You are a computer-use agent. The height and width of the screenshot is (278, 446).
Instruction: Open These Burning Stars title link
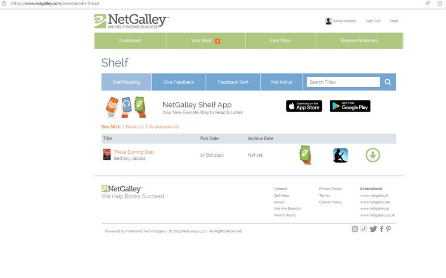click(x=134, y=152)
